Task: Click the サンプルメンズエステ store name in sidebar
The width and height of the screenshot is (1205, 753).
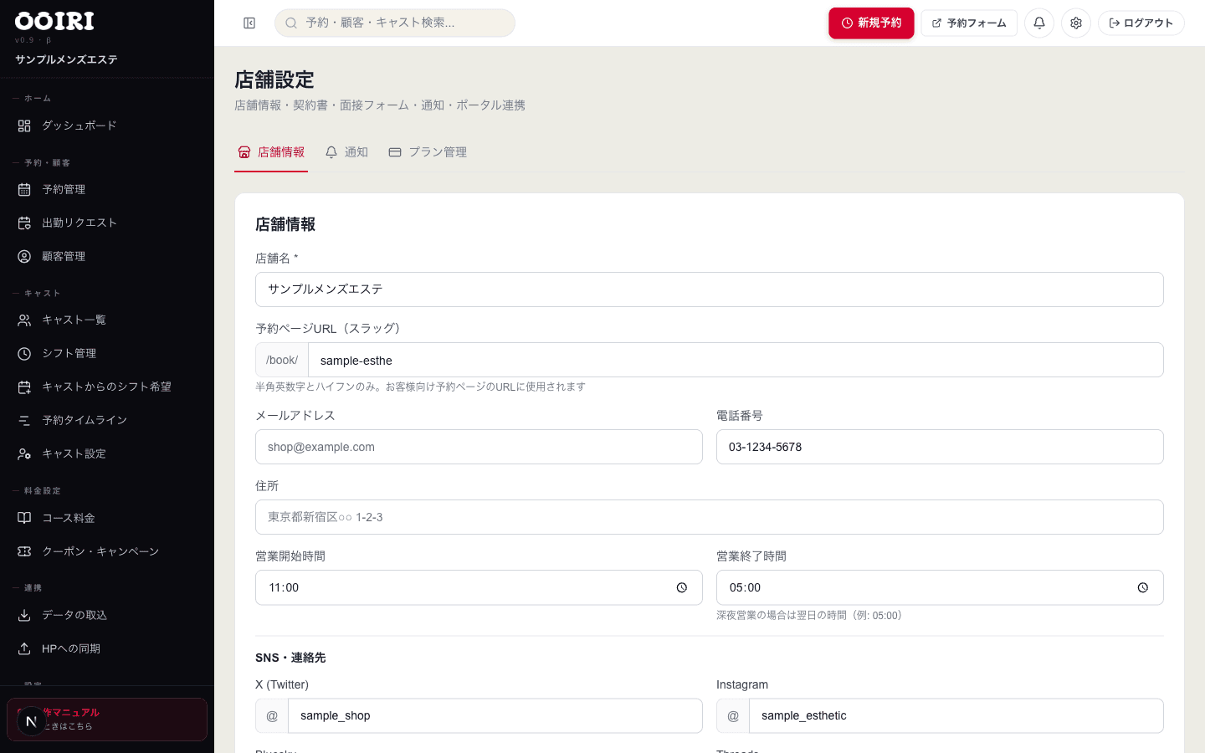Action: [66, 59]
